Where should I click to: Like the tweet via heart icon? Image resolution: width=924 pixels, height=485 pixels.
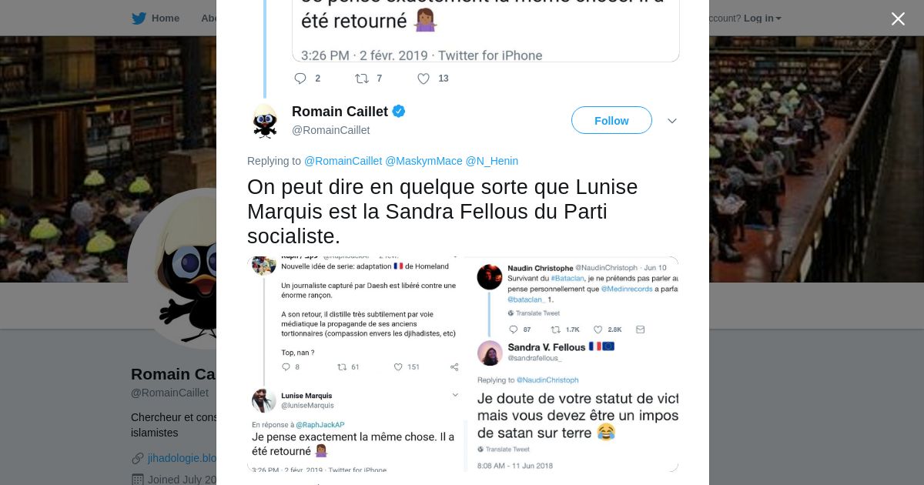(423, 79)
